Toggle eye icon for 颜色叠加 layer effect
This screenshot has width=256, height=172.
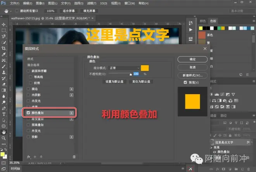coord(214,152)
